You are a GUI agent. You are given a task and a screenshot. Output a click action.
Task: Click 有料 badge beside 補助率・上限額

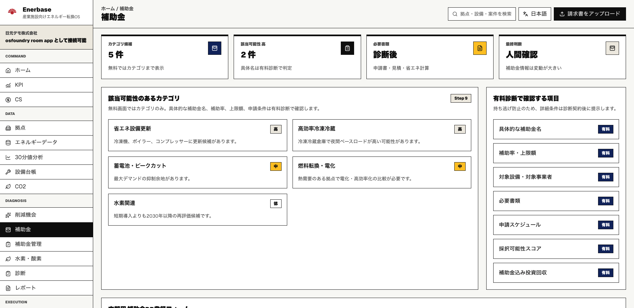coord(606,153)
